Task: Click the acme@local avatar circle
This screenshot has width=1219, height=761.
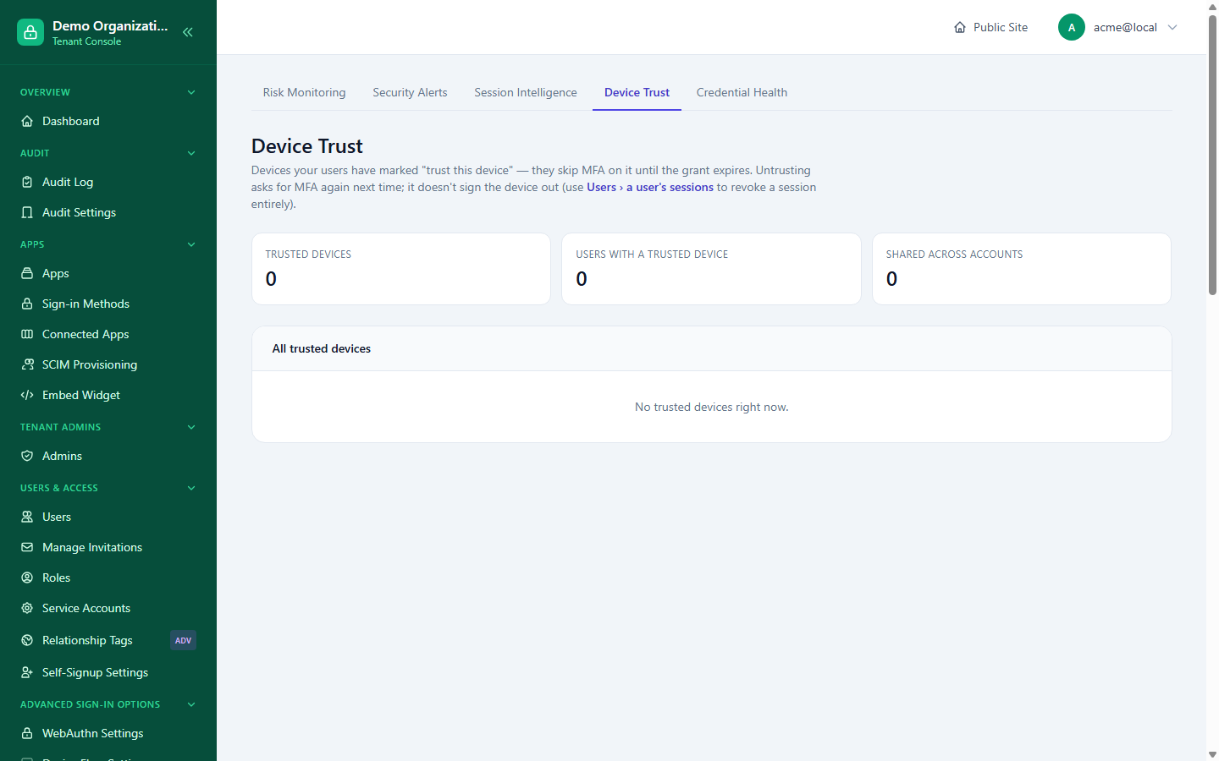Action: (1072, 27)
